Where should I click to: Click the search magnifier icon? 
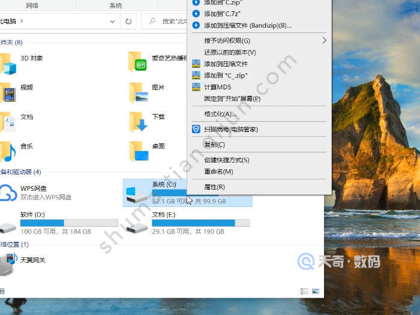point(152,21)
